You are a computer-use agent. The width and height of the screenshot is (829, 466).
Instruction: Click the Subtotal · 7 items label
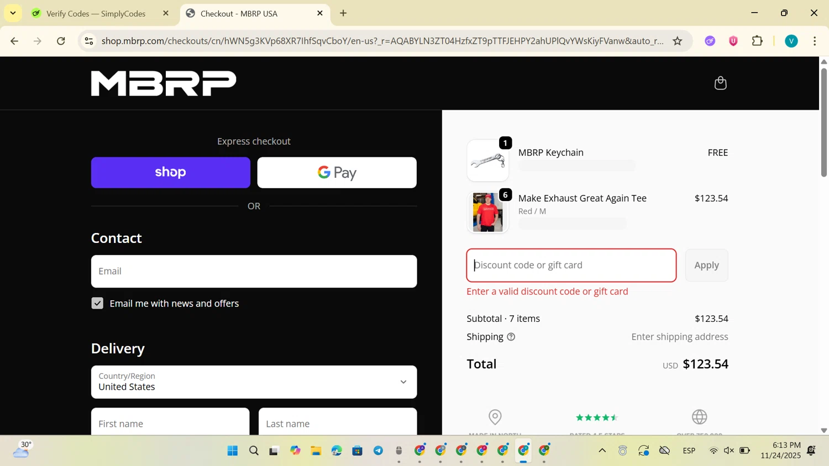click(x=503, y=319)
